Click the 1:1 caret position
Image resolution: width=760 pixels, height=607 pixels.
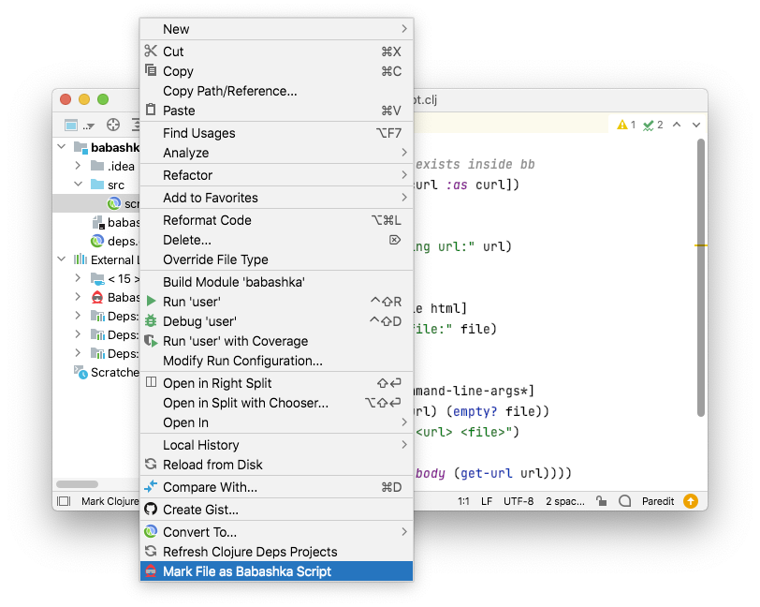[x=463, y=501]
